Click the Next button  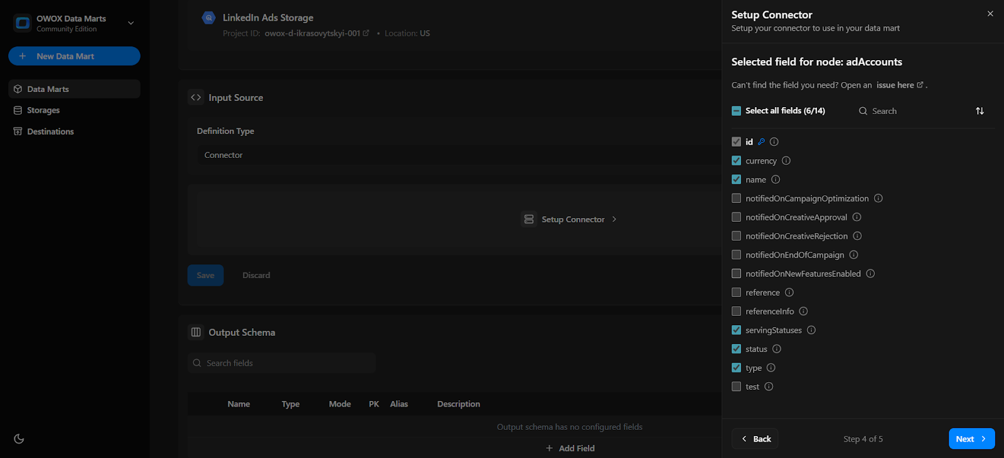click(971, 439)
